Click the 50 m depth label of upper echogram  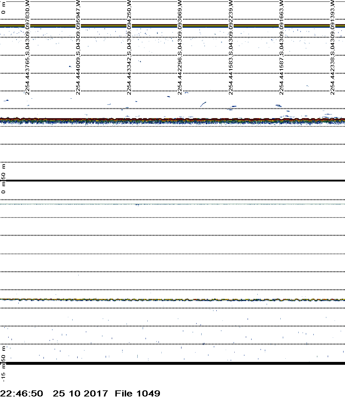[4, 172]
